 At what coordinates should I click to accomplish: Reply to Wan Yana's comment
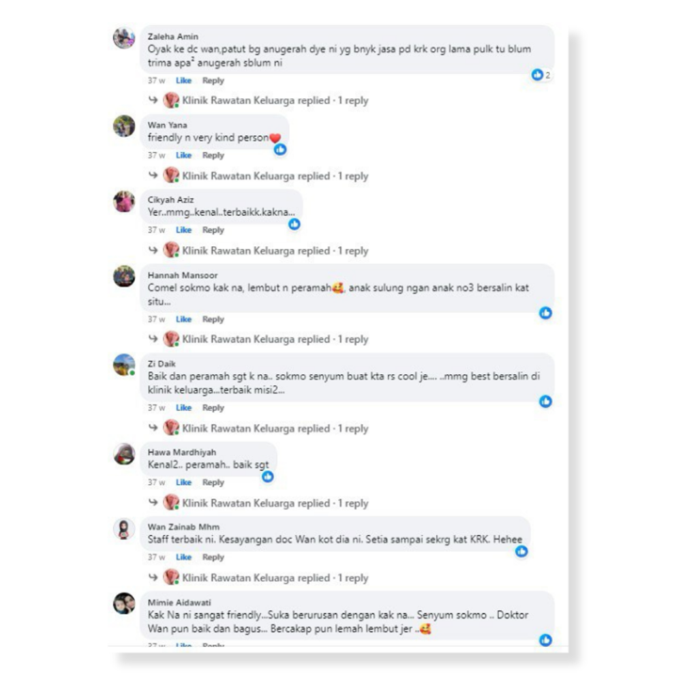coord(213,155)
